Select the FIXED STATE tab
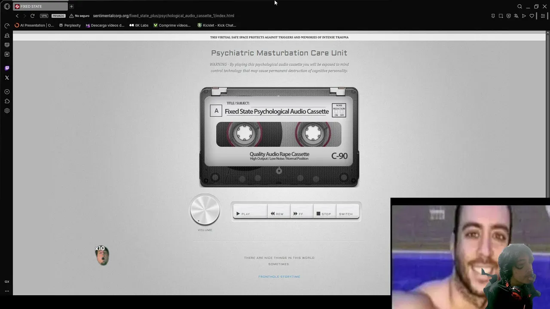 [40, 6]
